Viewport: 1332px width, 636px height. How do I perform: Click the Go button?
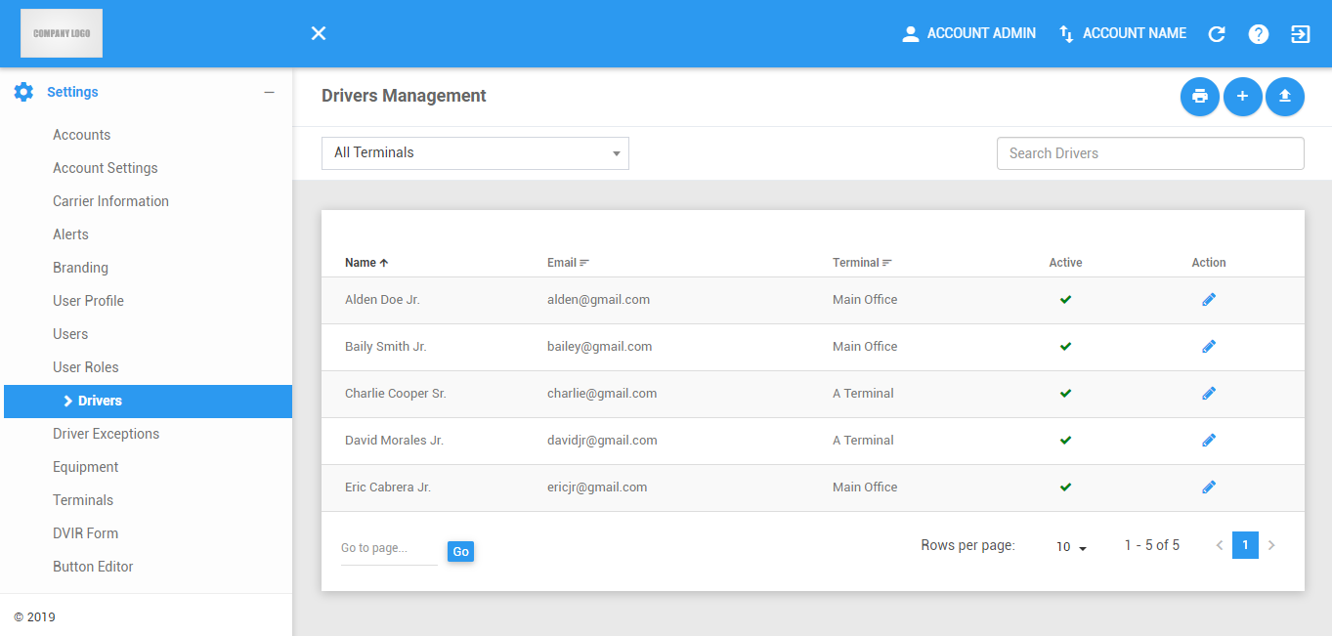click(x=460, y=552)
